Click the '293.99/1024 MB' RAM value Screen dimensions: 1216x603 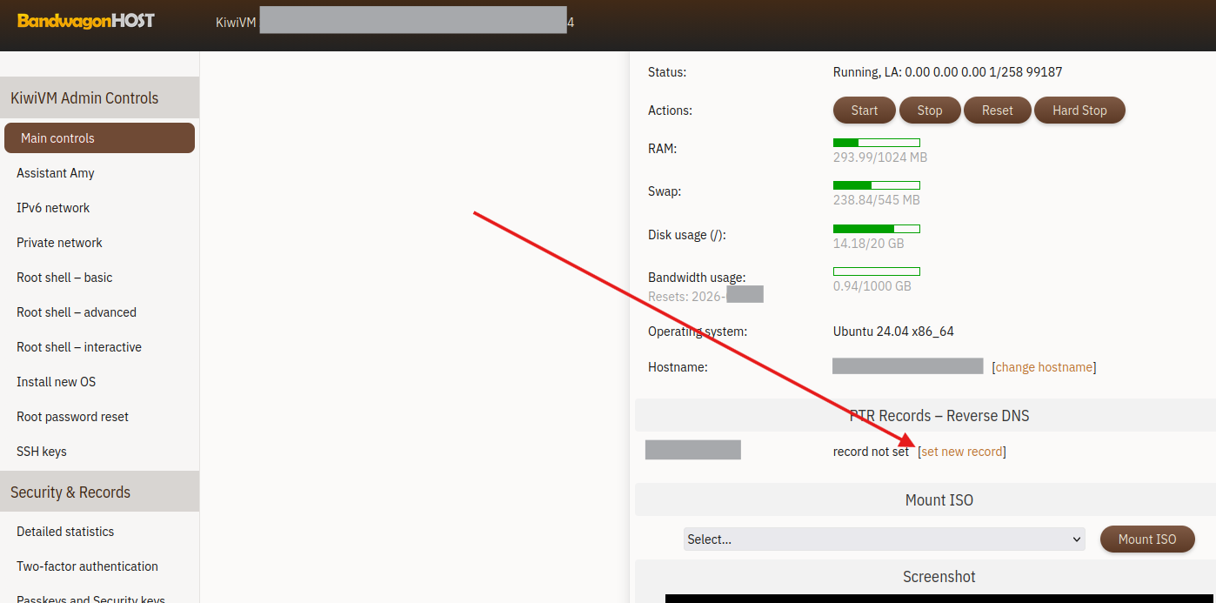click(880, 157)
